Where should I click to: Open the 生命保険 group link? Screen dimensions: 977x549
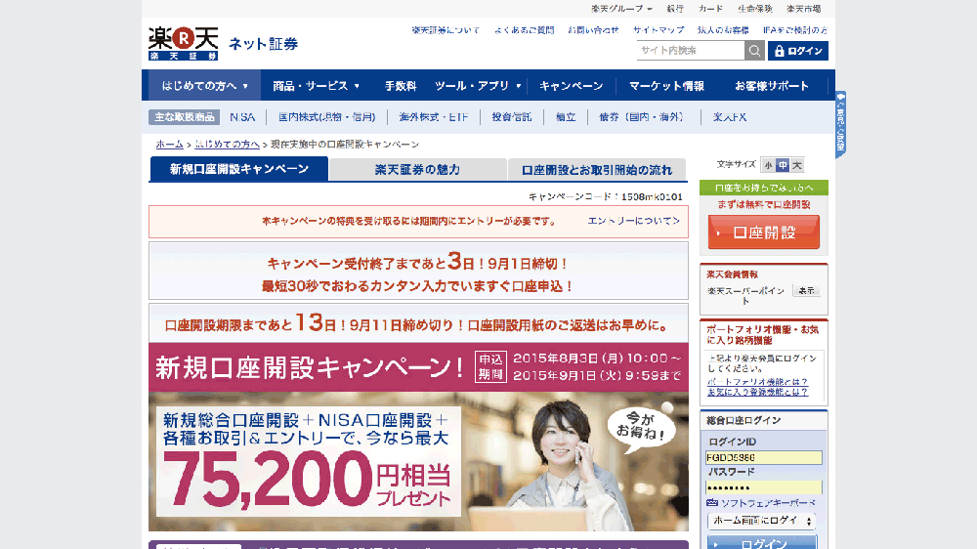pos(754,9)
